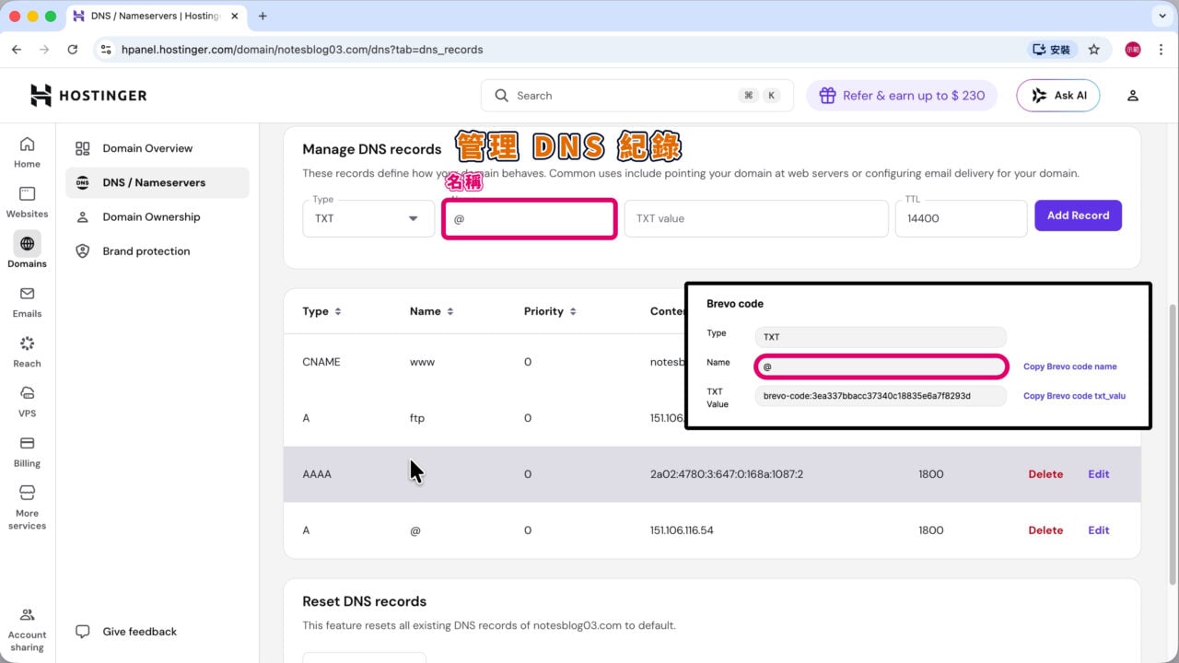Click Refer & earn up to $ 230

tap(901, 96)
